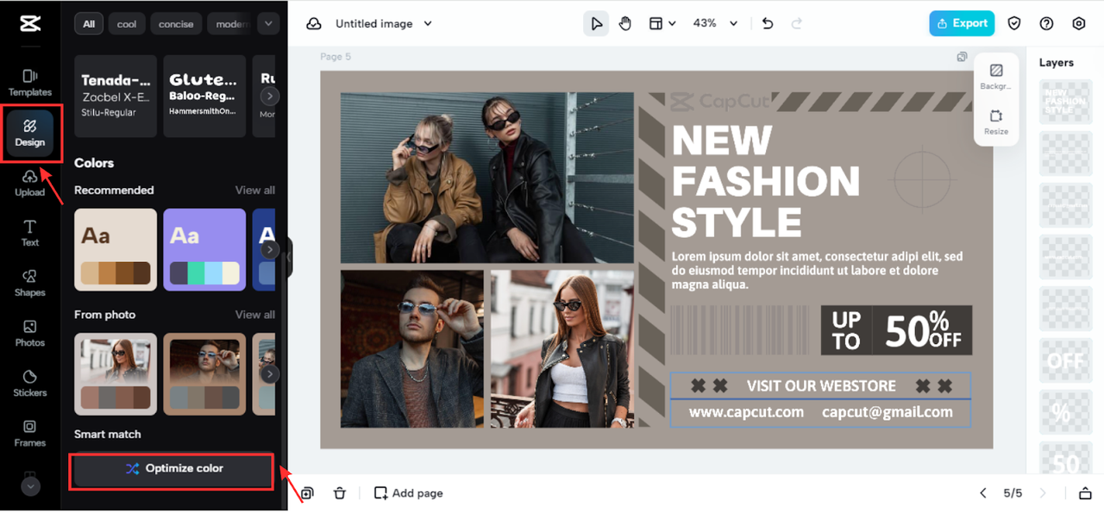1104x513 pixels.
Task: Open the Design sidebar panel
Action: (x=30, y=134)
